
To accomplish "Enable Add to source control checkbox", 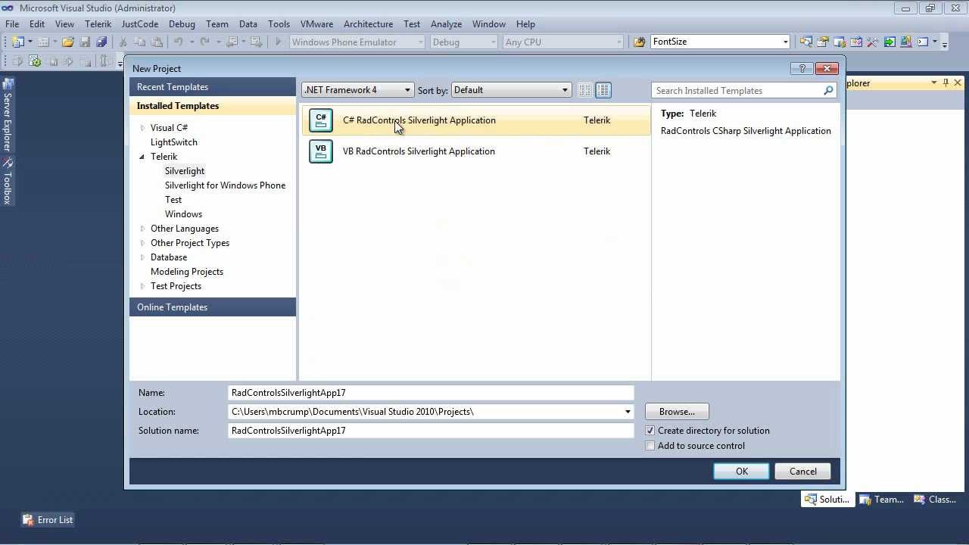I will [650, 446].
